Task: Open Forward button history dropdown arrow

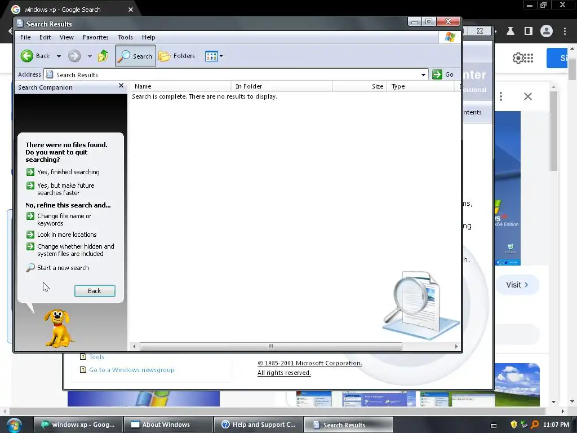Action: pos(90,56)
